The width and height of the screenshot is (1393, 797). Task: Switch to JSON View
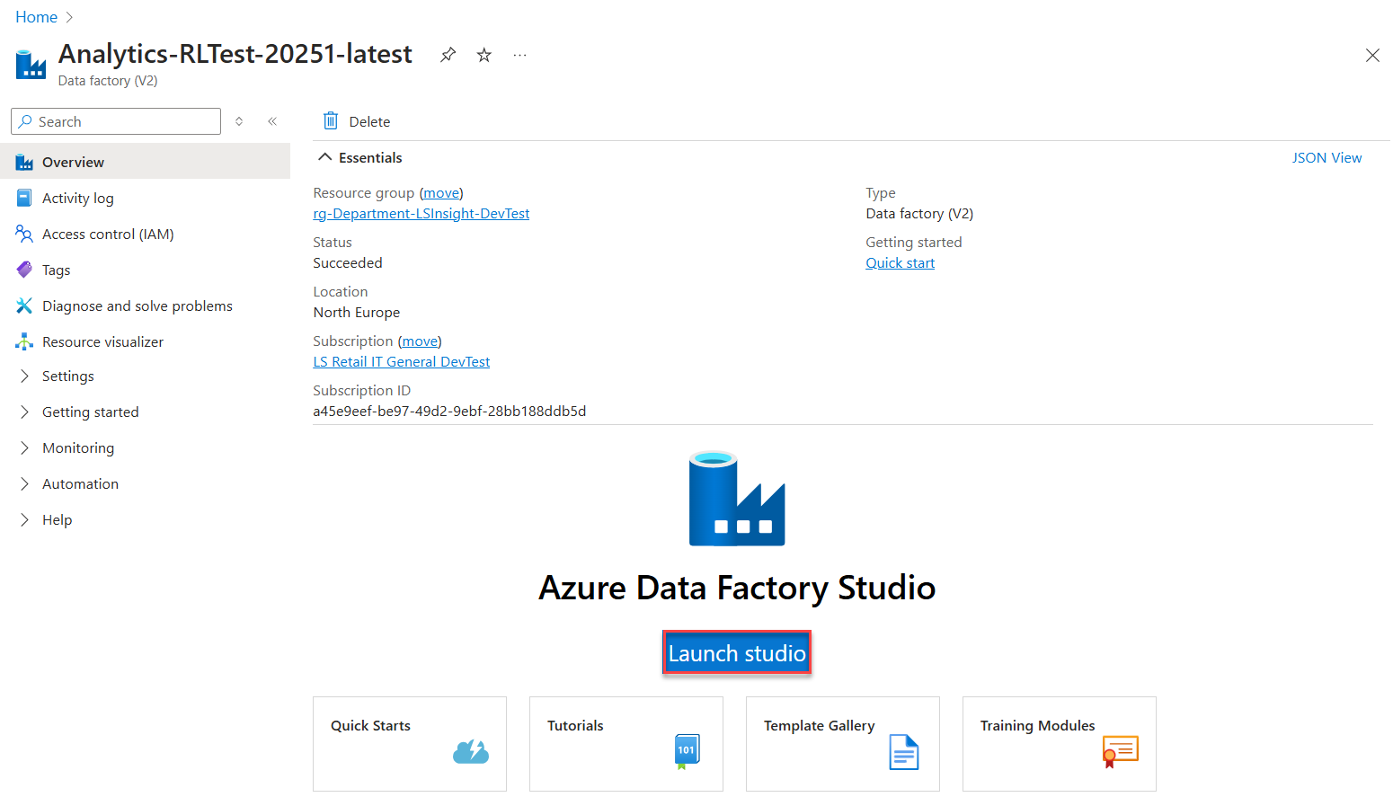point(1326,158)
